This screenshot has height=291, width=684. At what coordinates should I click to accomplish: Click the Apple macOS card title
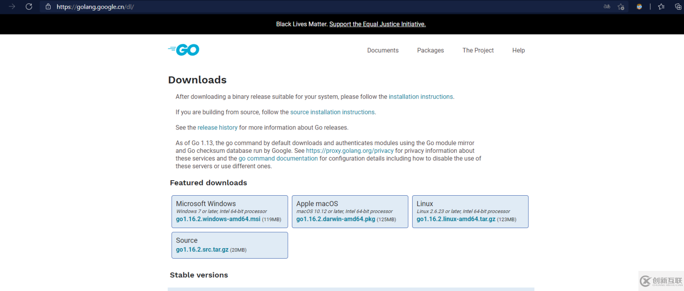coord(317,203)
